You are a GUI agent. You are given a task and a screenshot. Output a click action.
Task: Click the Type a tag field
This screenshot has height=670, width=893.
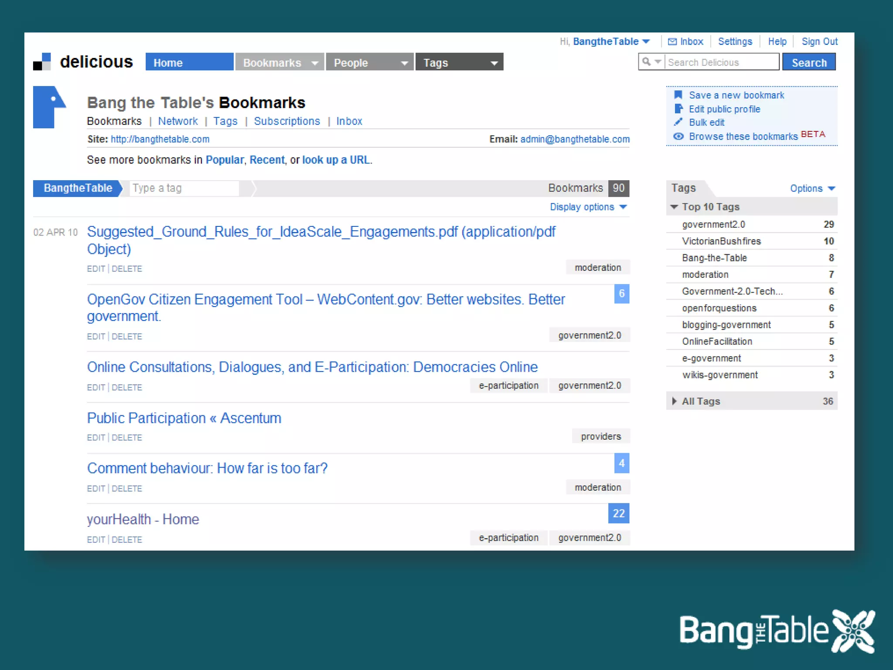(184, 188)
